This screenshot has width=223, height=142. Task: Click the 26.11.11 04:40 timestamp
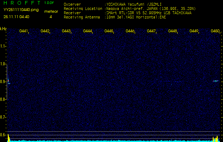pyautogui.click(x=16, y=17)
